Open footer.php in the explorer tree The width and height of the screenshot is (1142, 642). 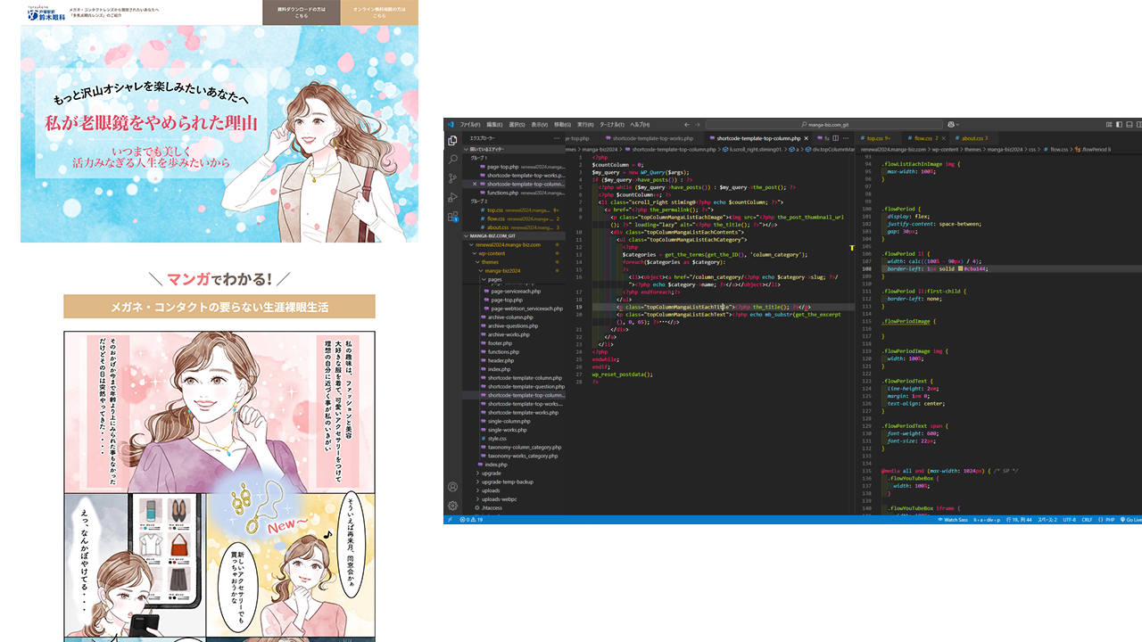[500, 343]
